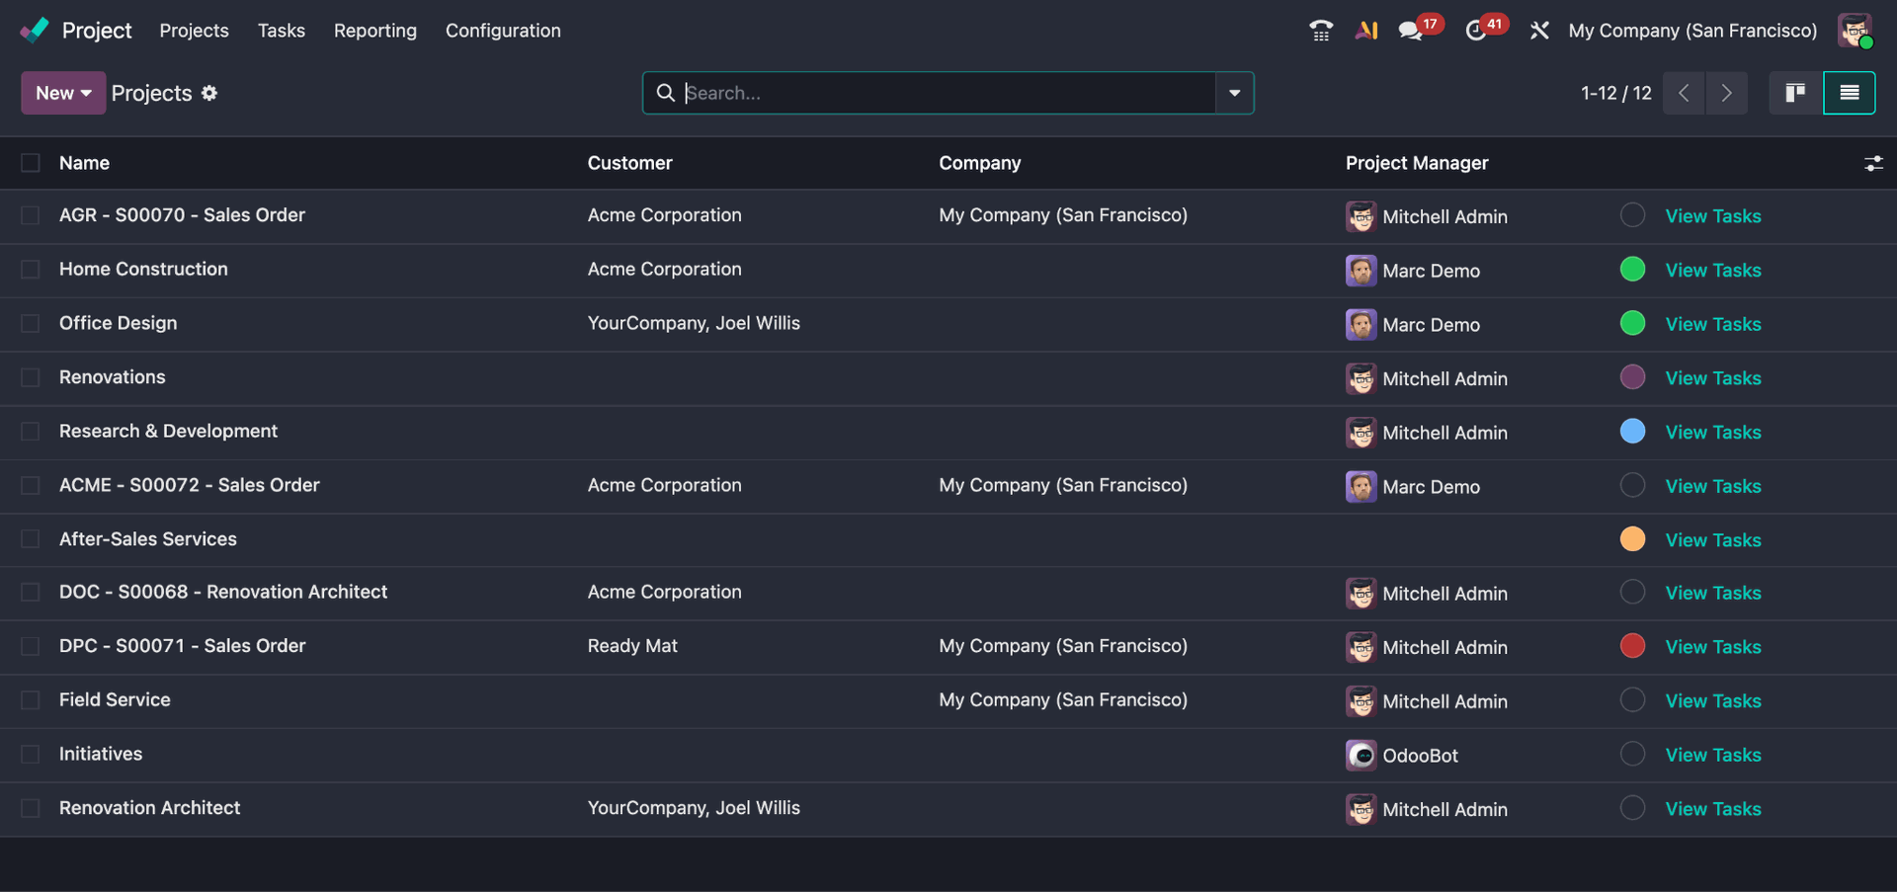The height and width of the screenshot is (892, 1897).
Task: Open the Projects menu
Action: 194,31
